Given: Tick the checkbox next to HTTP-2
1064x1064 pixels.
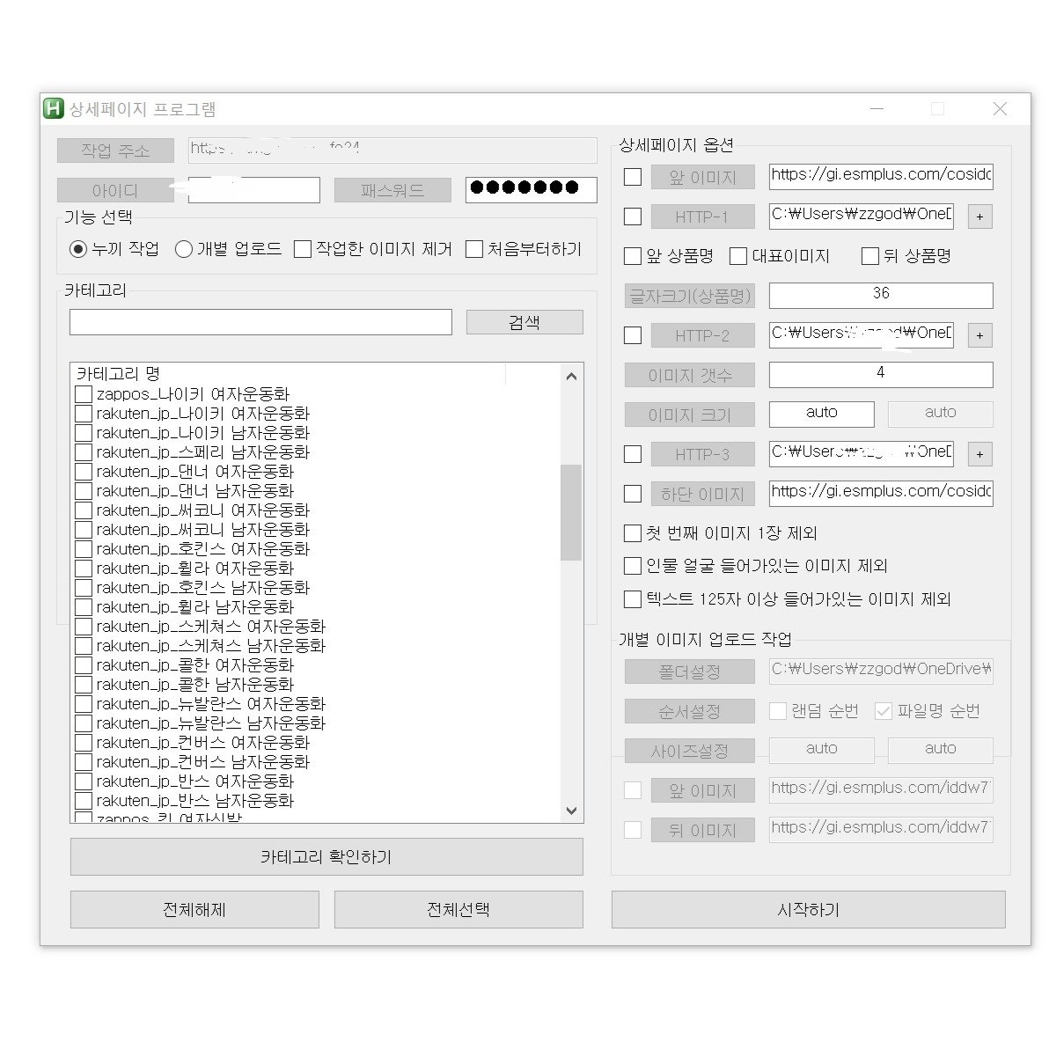Looking at the screenshot, I should [x=632, y=335].
